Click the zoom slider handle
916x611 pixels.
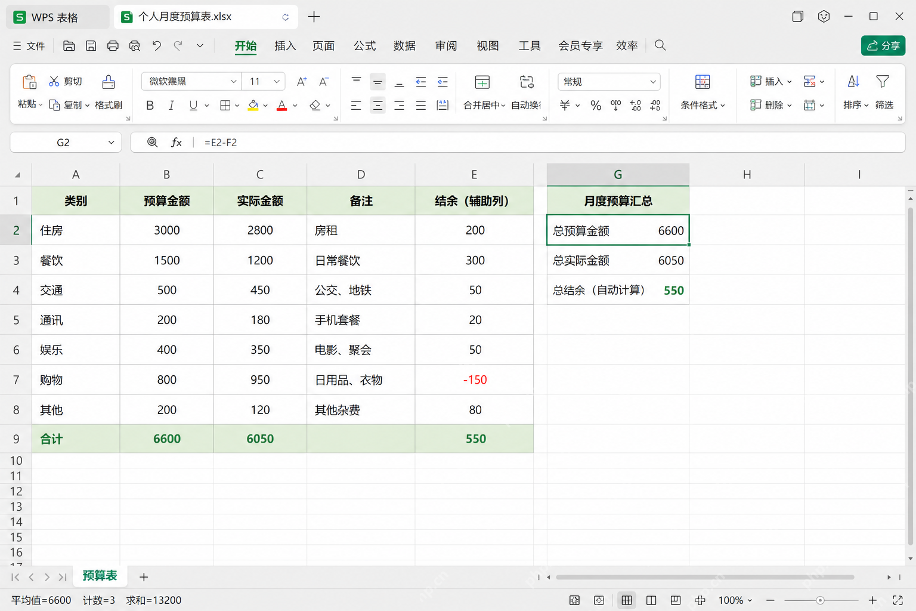click(821, 600)
